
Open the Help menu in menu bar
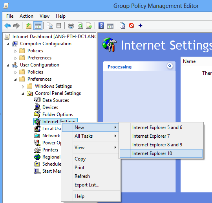click(x=60, y=16)
